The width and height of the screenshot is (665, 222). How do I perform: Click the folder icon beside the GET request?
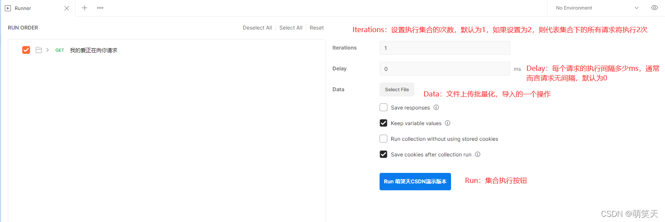pyautogui.click(x=39, y=50)
